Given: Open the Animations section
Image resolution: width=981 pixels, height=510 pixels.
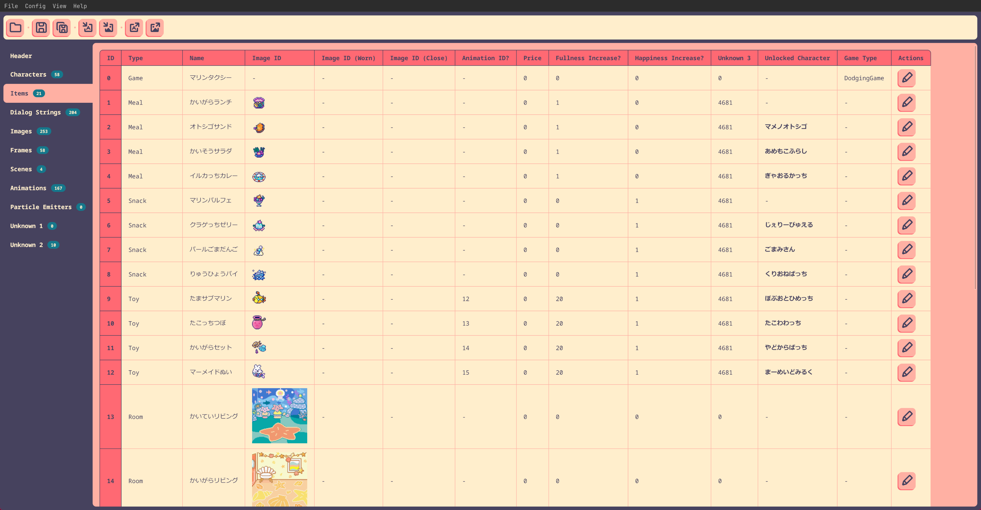Looking at the screenshot, I should pos(48,188).
